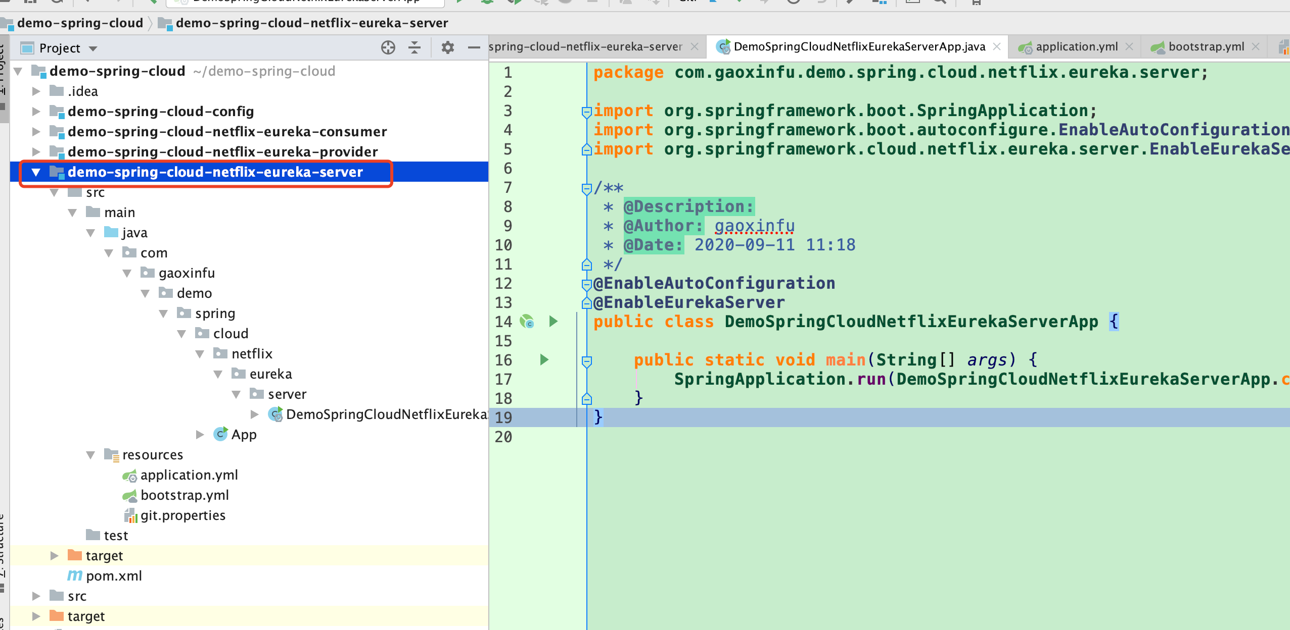Select the netflix package

tap(252, 354)
